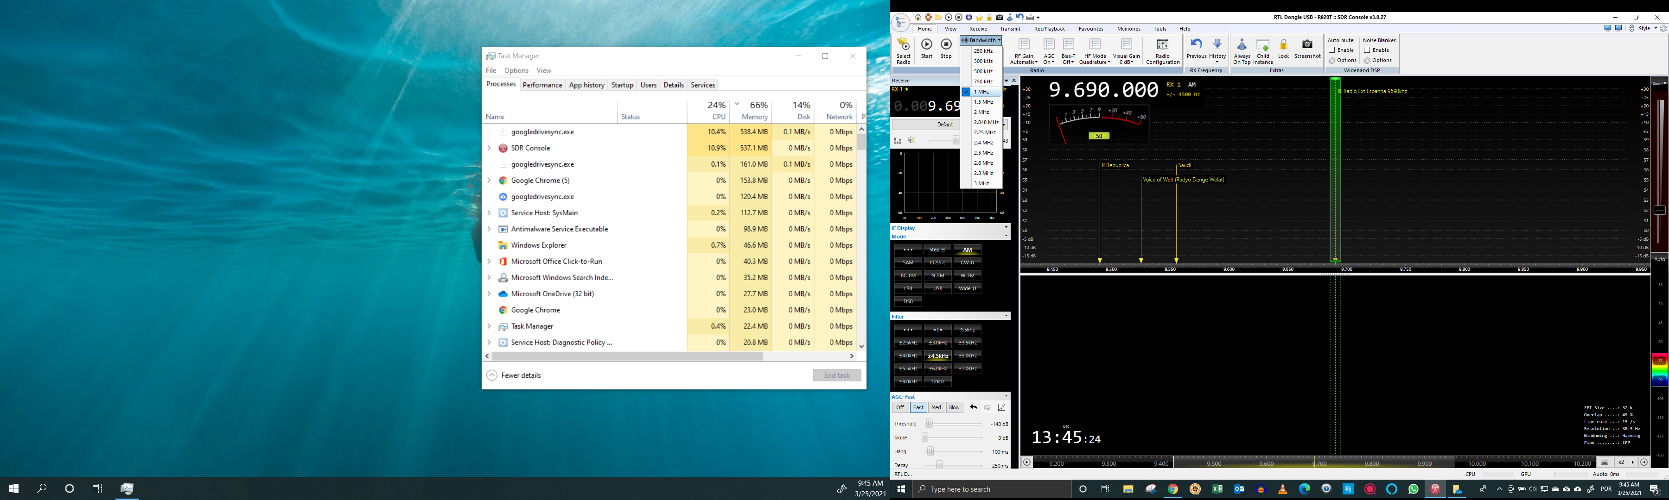The height and width of the screenshot is (500, 1669).
Task: Enable the Noise Blanker checkbox
Action: pos(1366,50)
